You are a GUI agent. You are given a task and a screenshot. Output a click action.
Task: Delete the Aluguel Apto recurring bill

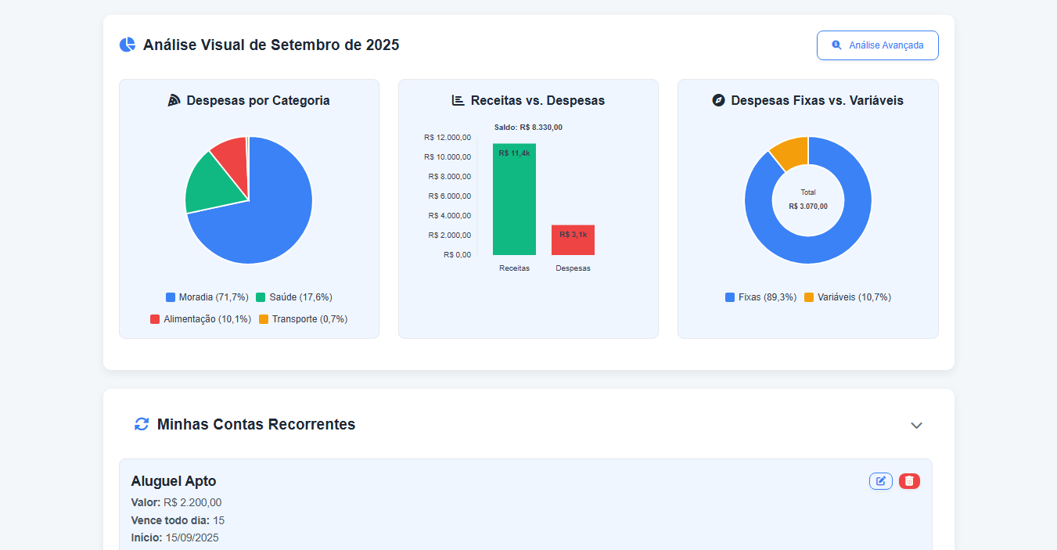909,481
